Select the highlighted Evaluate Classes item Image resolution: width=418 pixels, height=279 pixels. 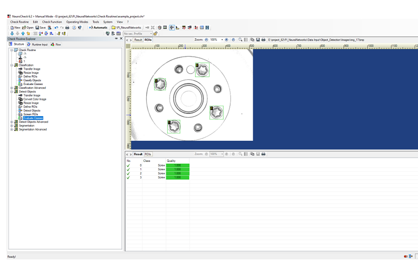click(x=33, y=118)
